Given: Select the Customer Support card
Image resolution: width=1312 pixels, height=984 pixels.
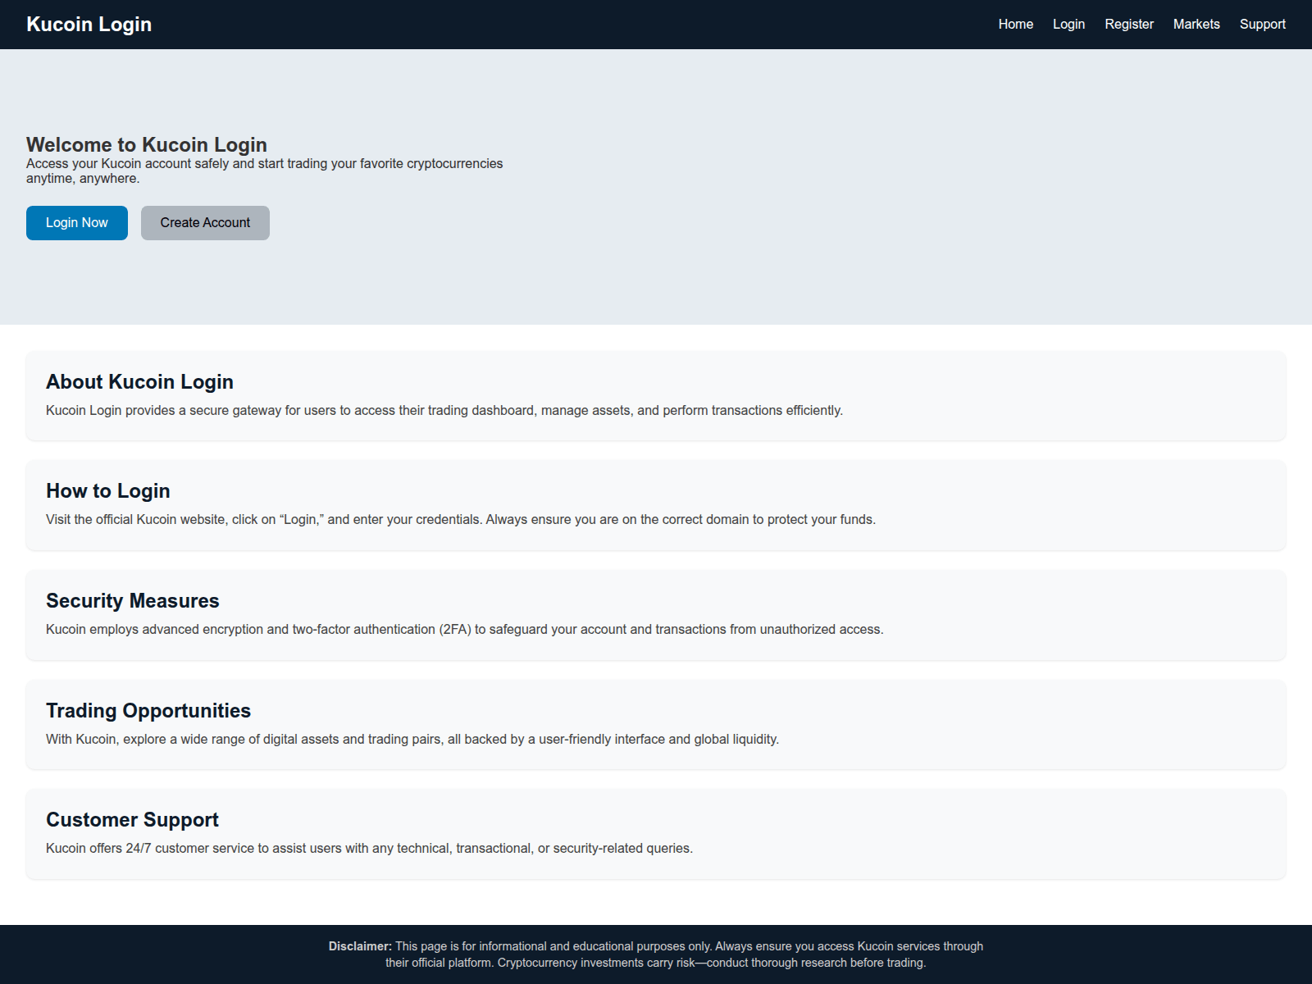Looking at the screenshot, I should pos(132,819).
